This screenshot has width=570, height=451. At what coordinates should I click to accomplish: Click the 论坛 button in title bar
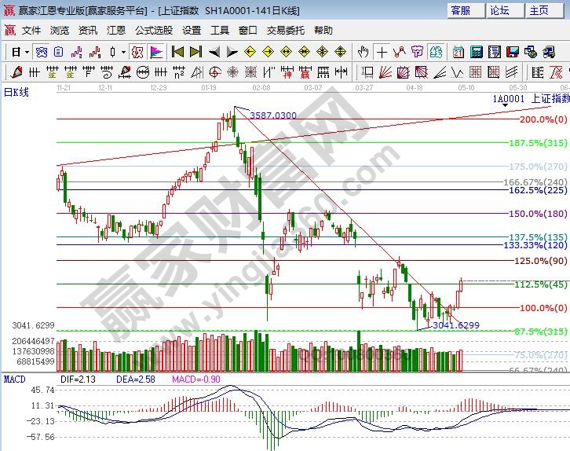[x=500, y=10]
